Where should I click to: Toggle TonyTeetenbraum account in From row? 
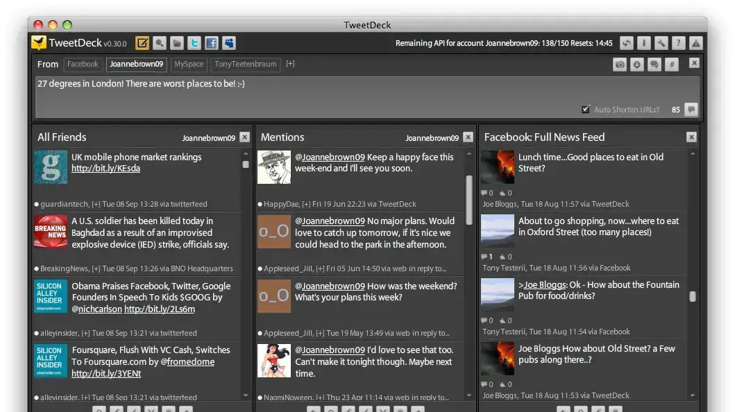[246, 64]
